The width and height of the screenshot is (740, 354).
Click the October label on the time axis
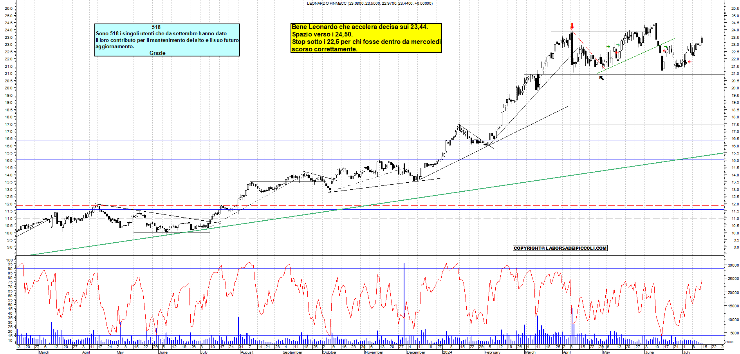[330, 352]
